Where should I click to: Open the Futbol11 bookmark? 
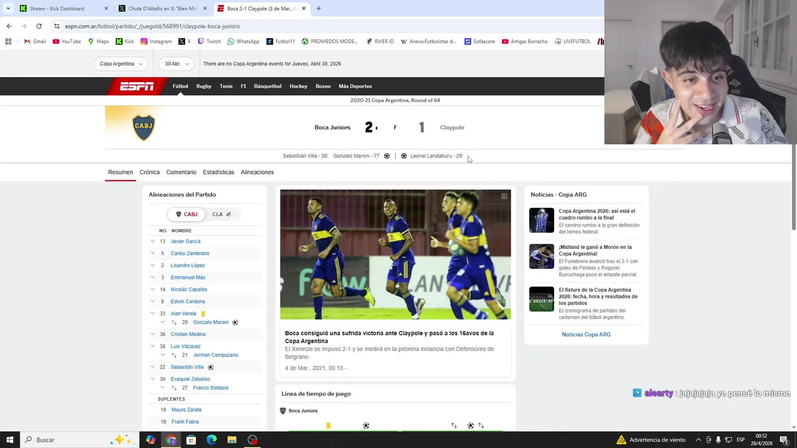[x=281, y=42]
